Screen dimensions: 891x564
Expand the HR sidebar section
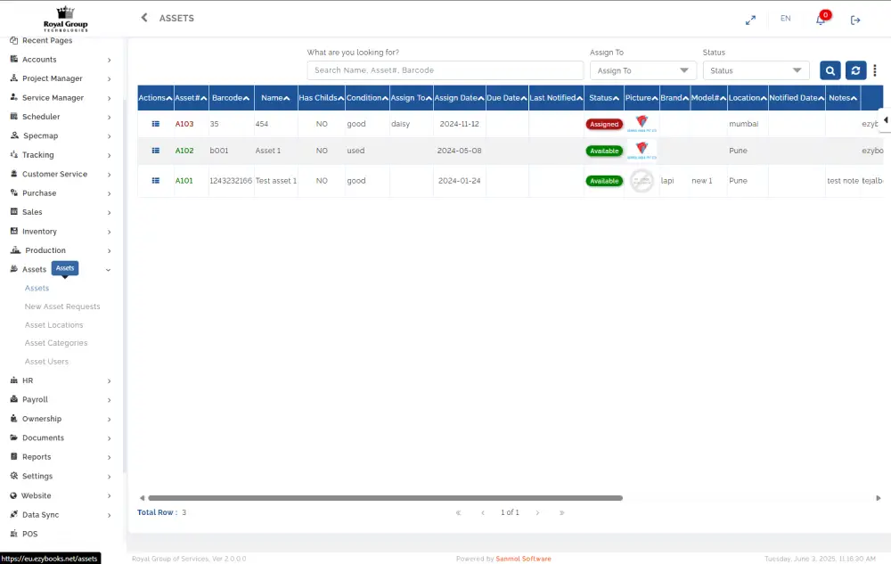(61, 380)
